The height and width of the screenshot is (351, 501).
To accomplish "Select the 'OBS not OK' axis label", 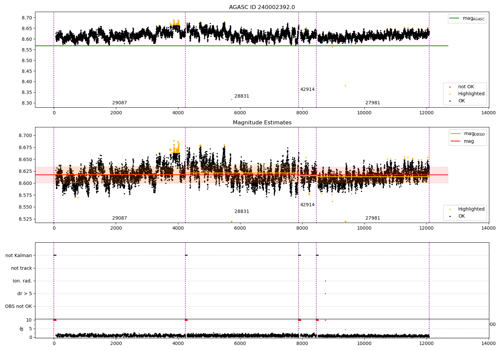I will (x=18, y=306).
